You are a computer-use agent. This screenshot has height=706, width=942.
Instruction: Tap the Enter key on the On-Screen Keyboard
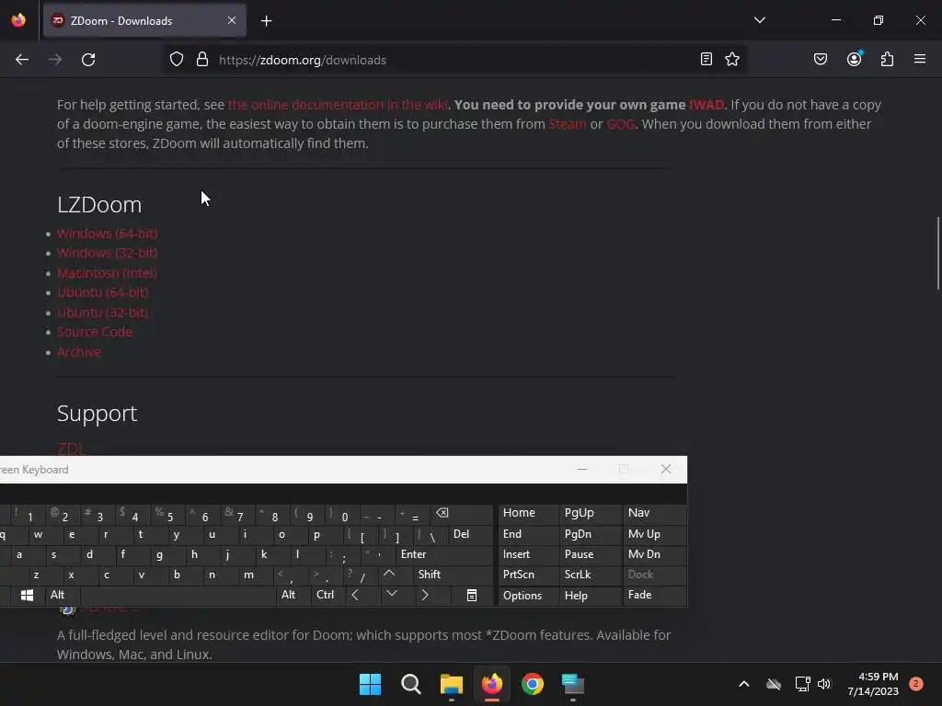[444, 554]
